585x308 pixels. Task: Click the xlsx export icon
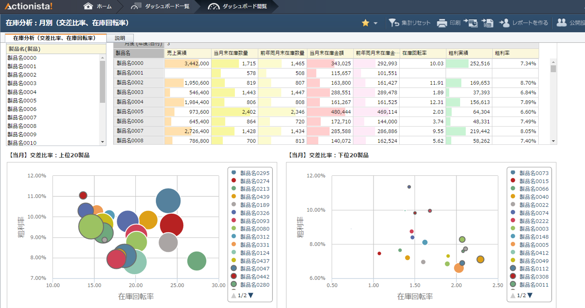click(x=487, y=23)
